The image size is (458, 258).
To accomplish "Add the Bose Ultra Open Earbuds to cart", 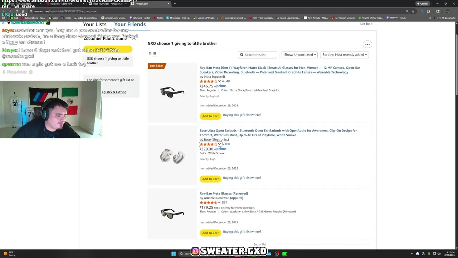I will point(210,179).
